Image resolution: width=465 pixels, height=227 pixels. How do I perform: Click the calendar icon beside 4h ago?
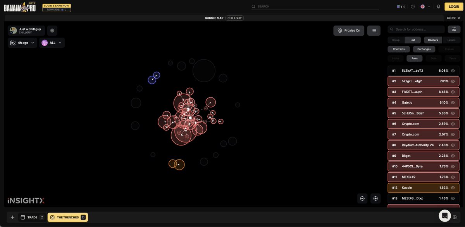(x=13, y=43)
